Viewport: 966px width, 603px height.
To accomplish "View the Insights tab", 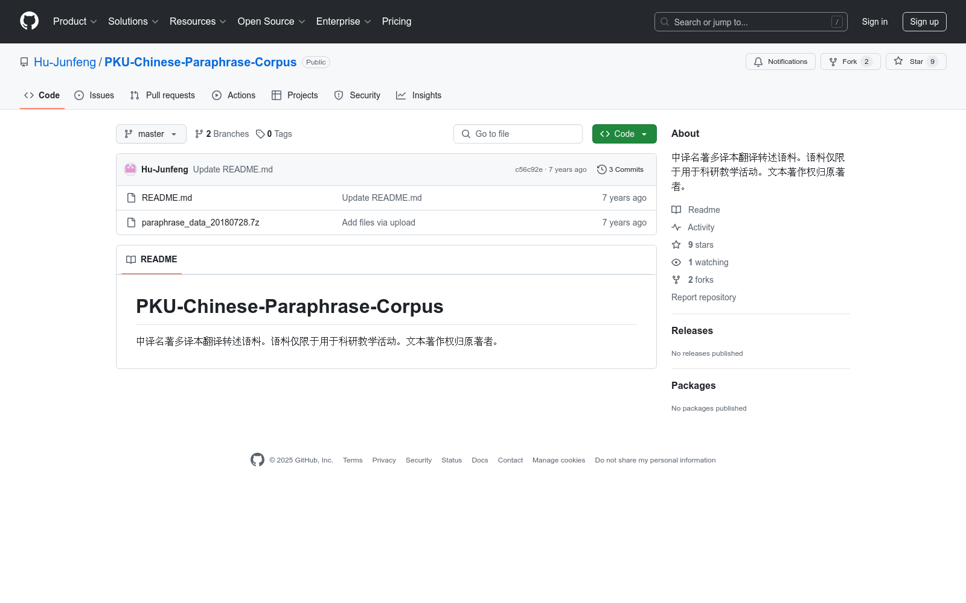I will coord(419,95).
